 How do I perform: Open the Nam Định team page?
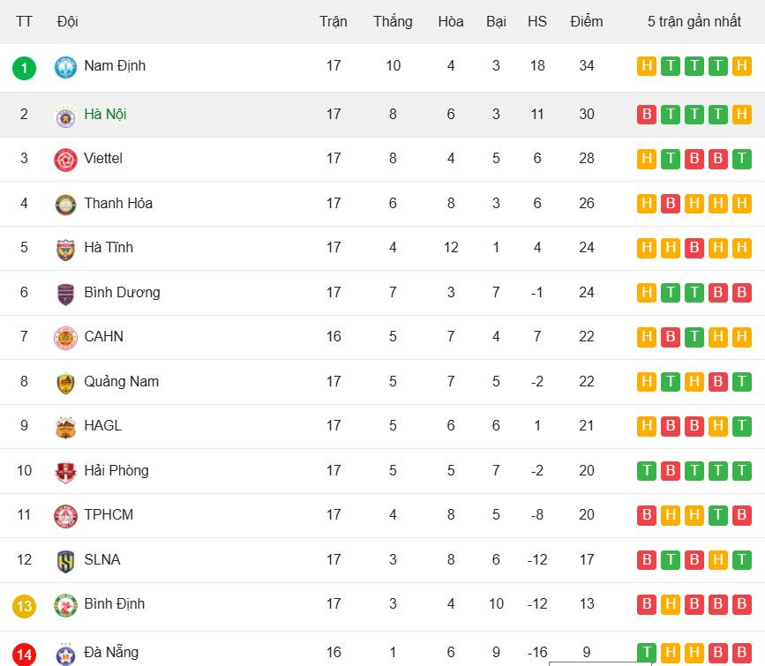(115, 66)
